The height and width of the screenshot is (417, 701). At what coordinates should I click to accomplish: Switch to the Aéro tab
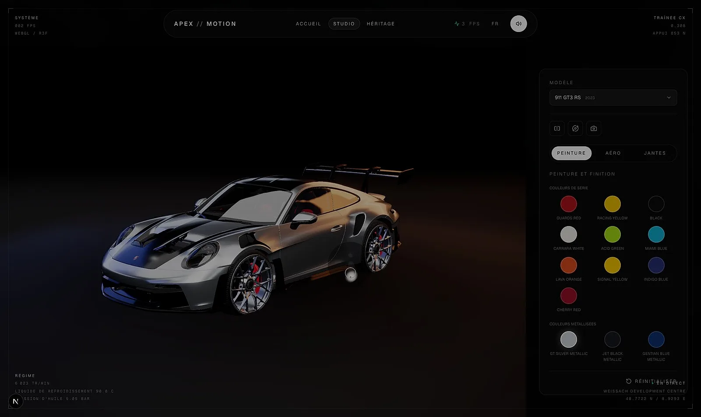coord(613,153)
